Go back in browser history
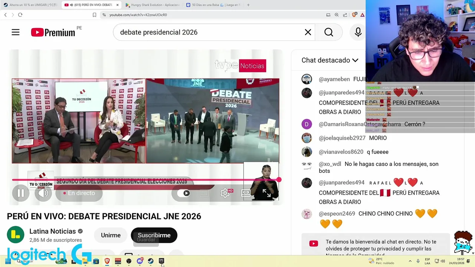 tap(5, 15)
